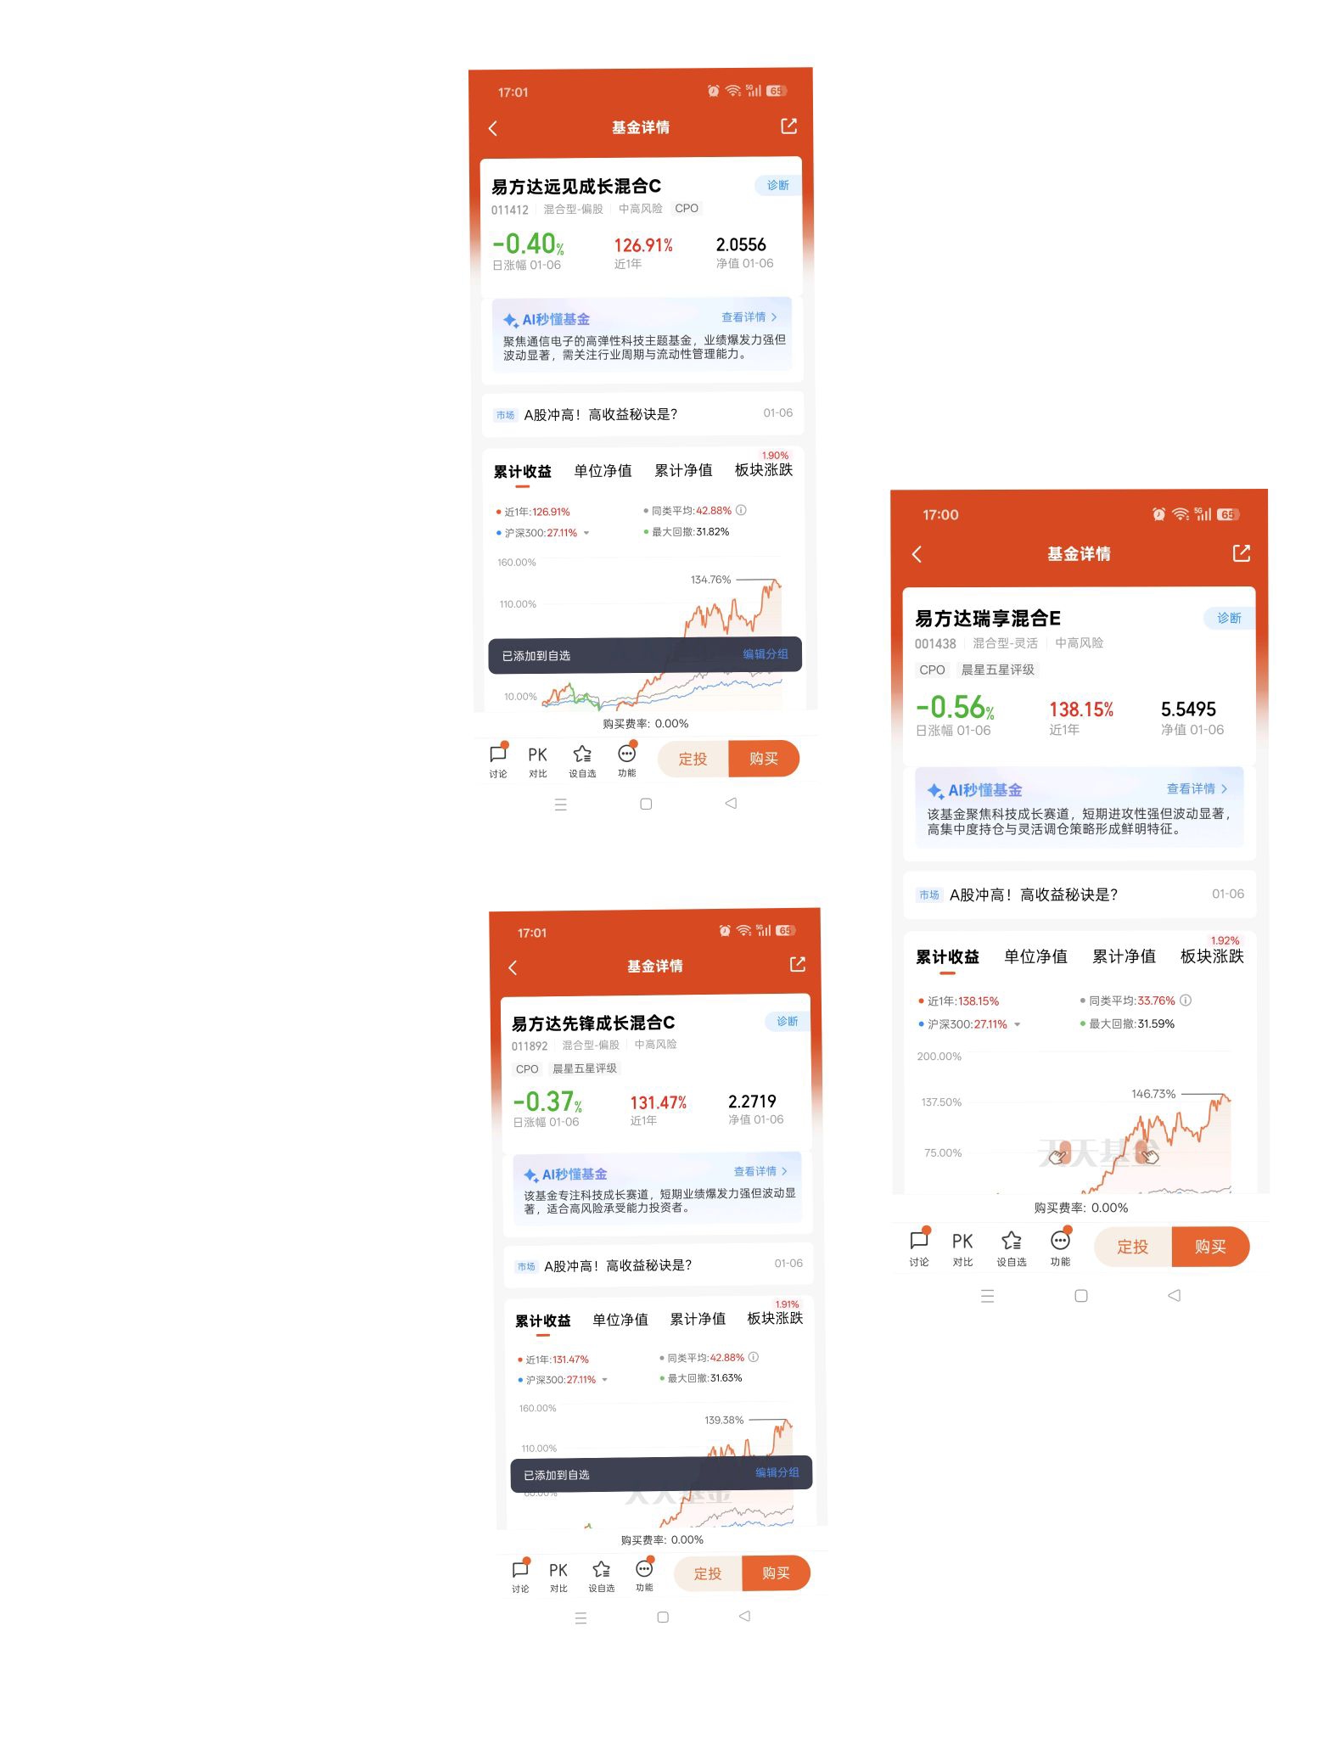1318x1738 pixels.
Task: Open 诊断 badge on 易方达瑞享混合E card
Action: [1228, 618]
